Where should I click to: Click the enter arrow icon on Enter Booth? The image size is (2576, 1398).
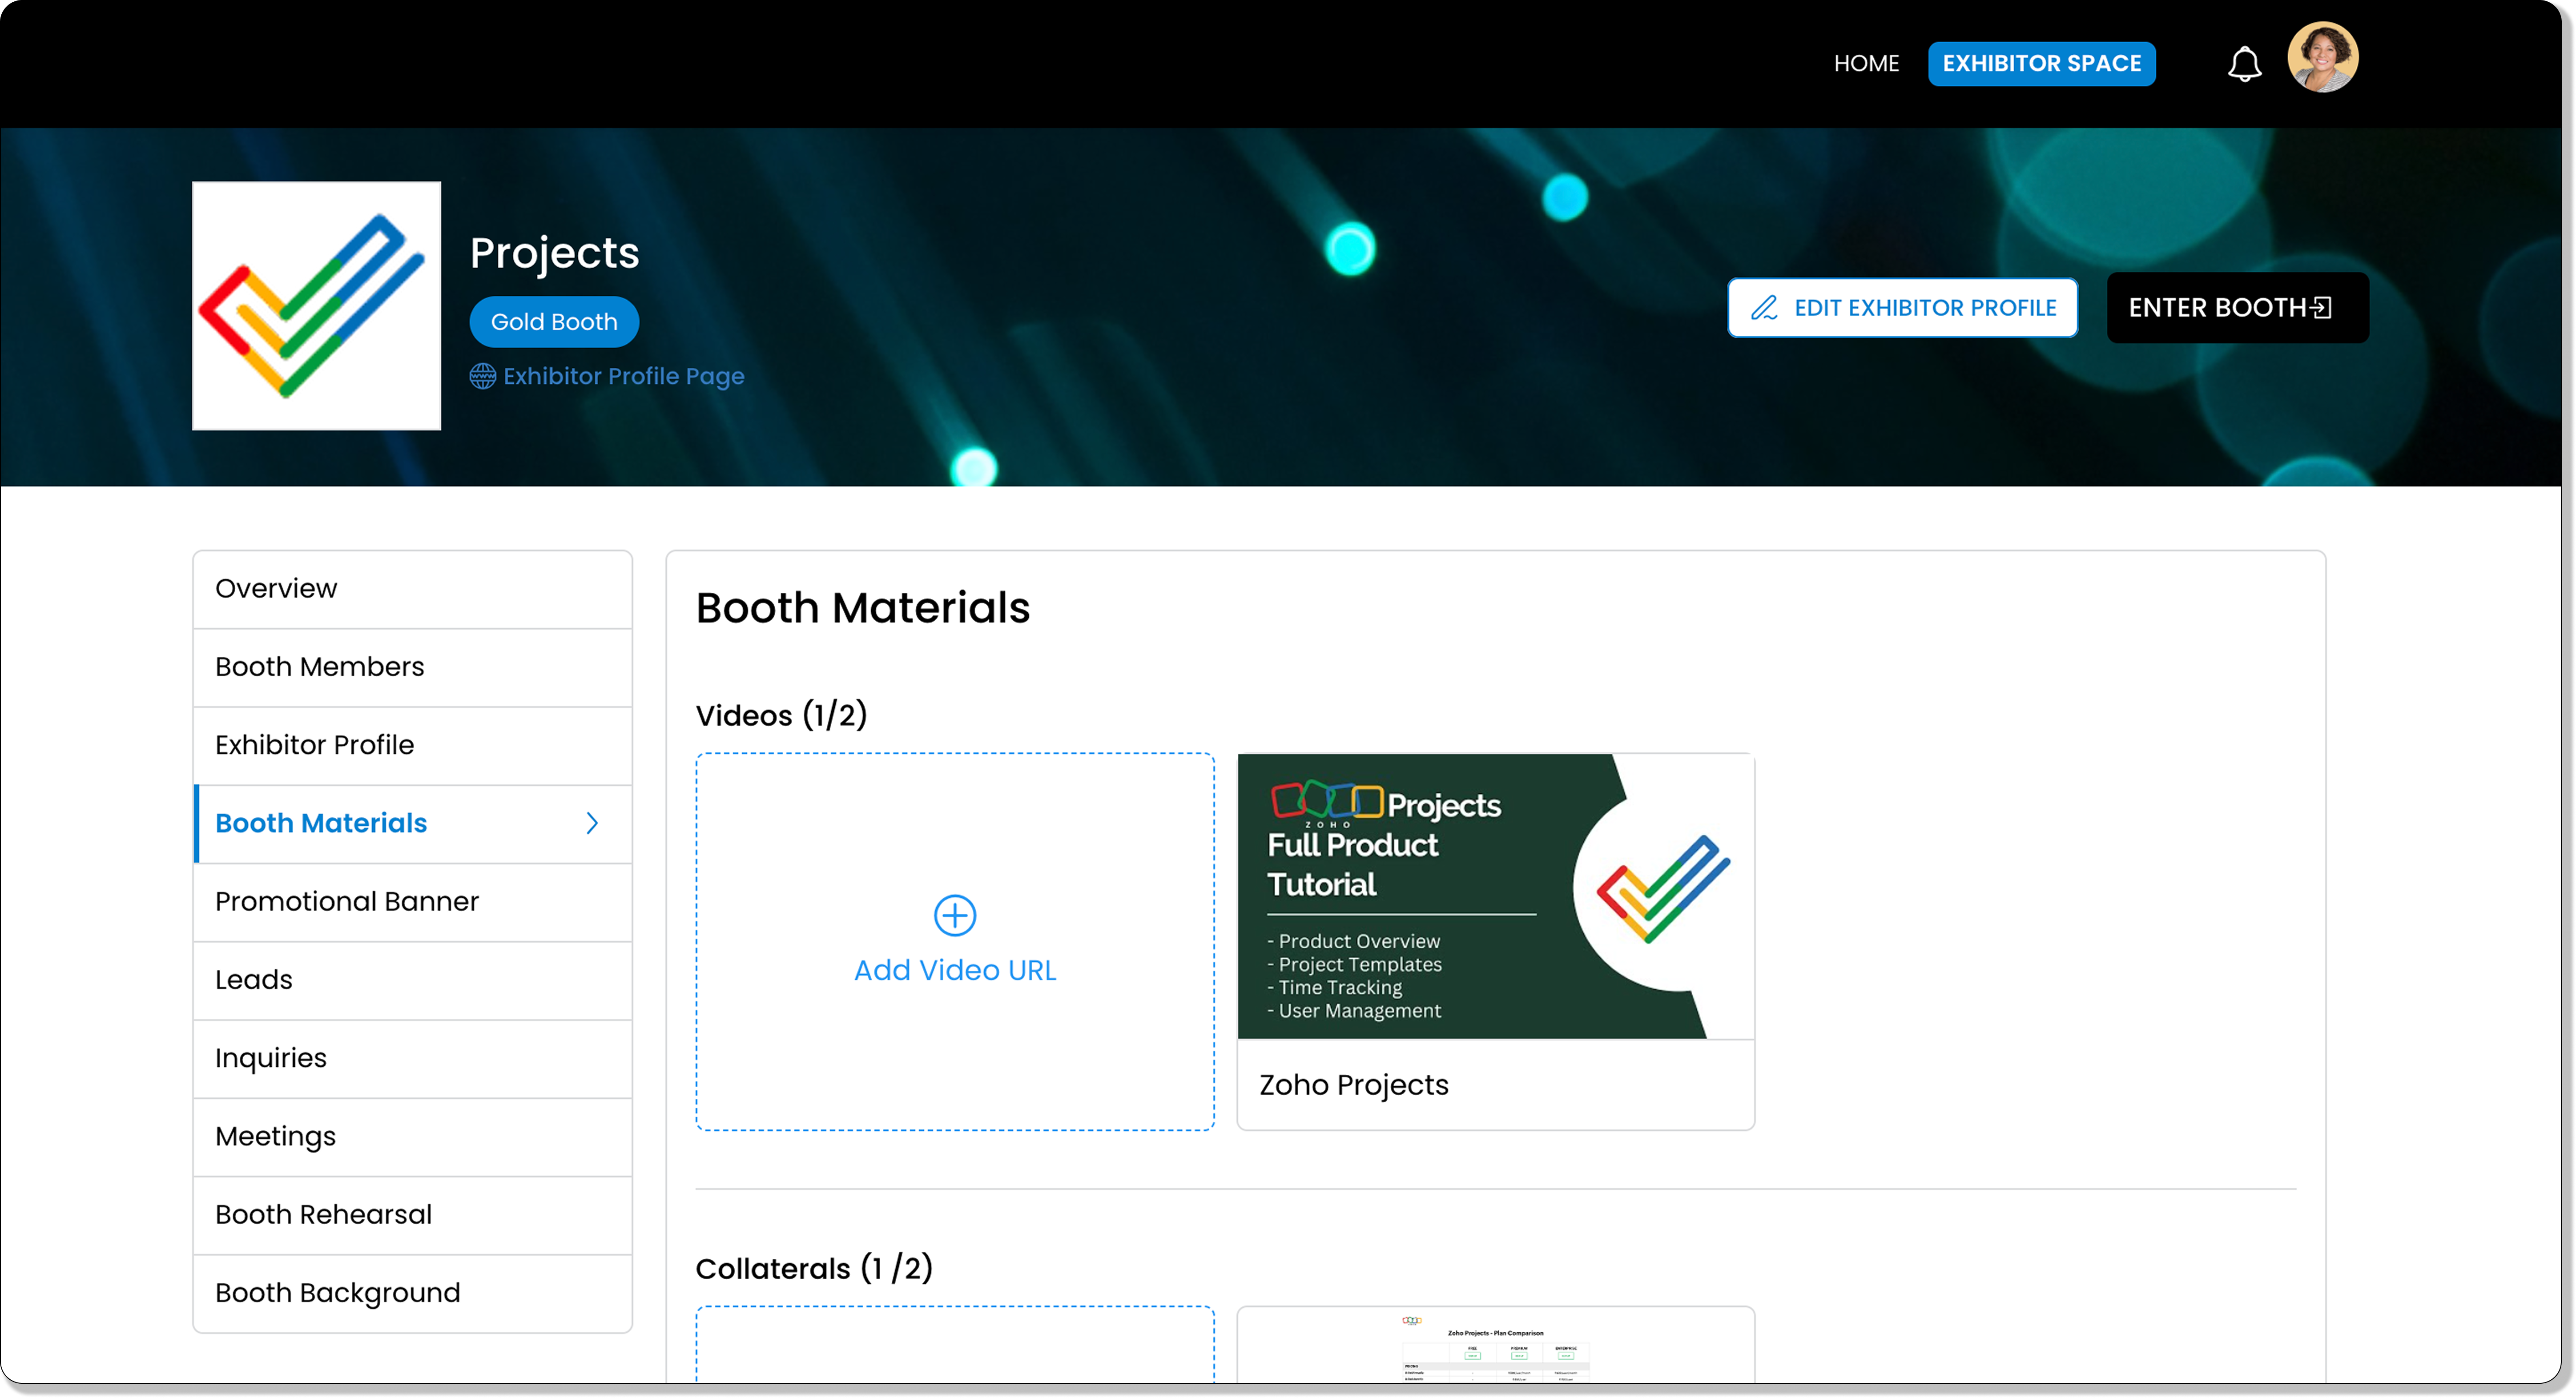(2322, 307)
